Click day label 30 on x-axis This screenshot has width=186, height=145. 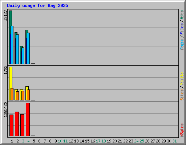tap(169, 141)
